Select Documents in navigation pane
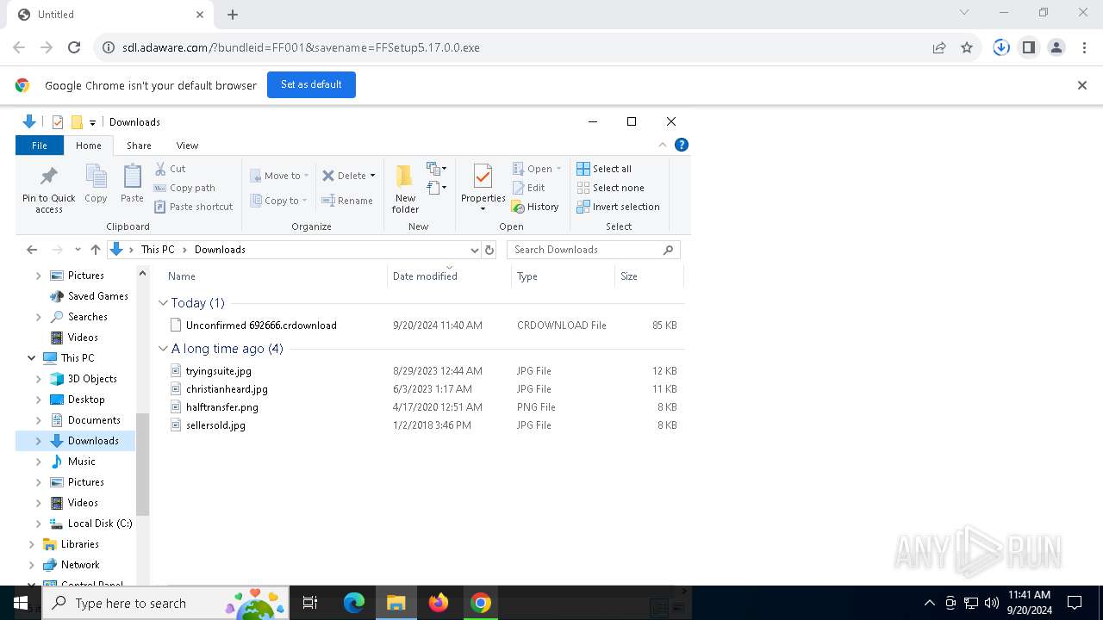The image size is (1103, 620). click(x=94, y=420)
